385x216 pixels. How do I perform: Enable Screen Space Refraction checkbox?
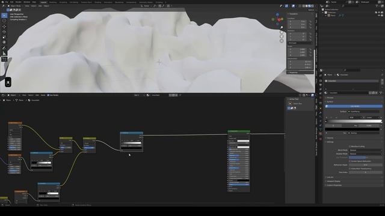350,161
